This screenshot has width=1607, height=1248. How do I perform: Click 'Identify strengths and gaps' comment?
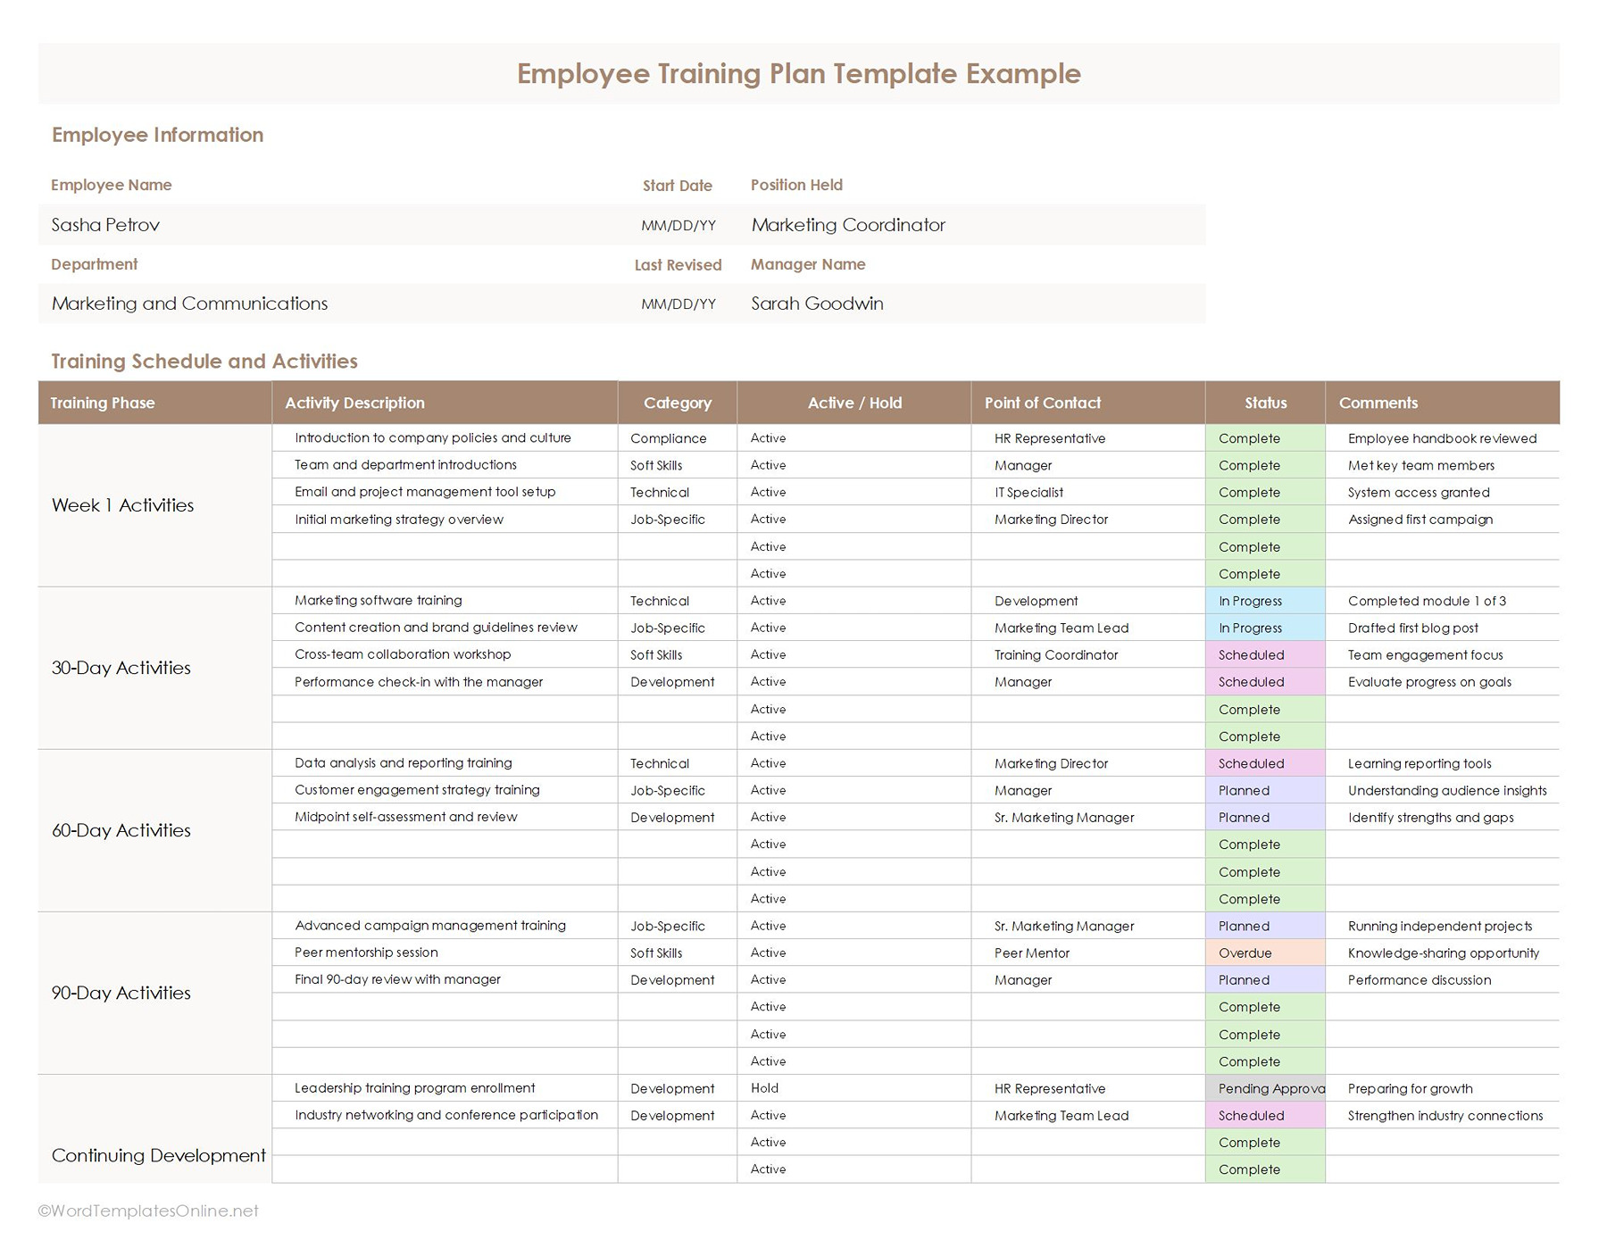[1431, 817]
